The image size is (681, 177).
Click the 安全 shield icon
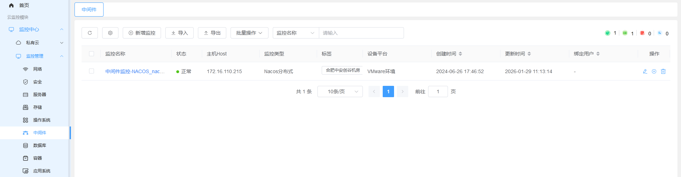pos(26,82)
